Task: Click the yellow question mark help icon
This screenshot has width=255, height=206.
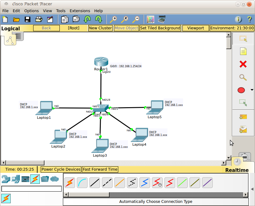Action: 249,19
